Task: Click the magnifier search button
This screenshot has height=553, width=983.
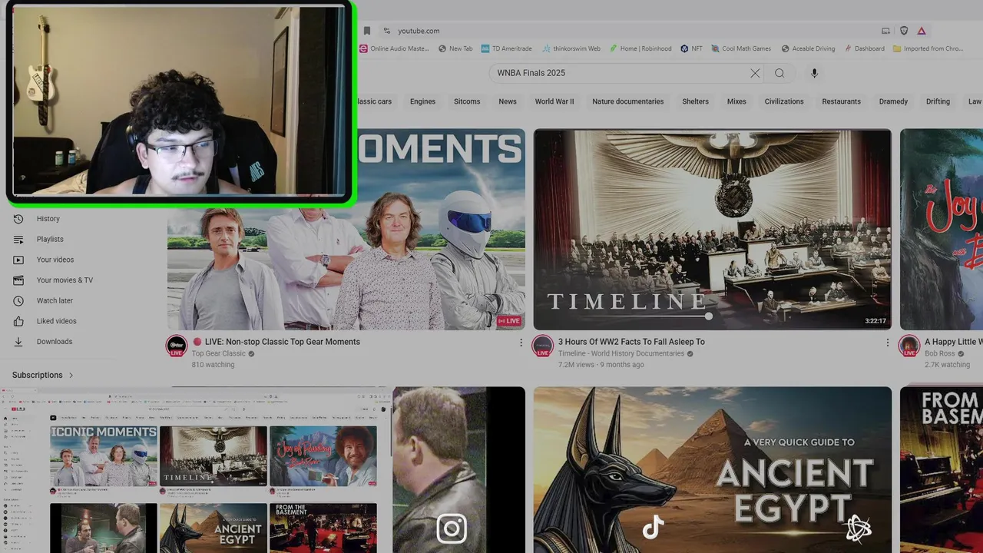Action: [779, 73]
